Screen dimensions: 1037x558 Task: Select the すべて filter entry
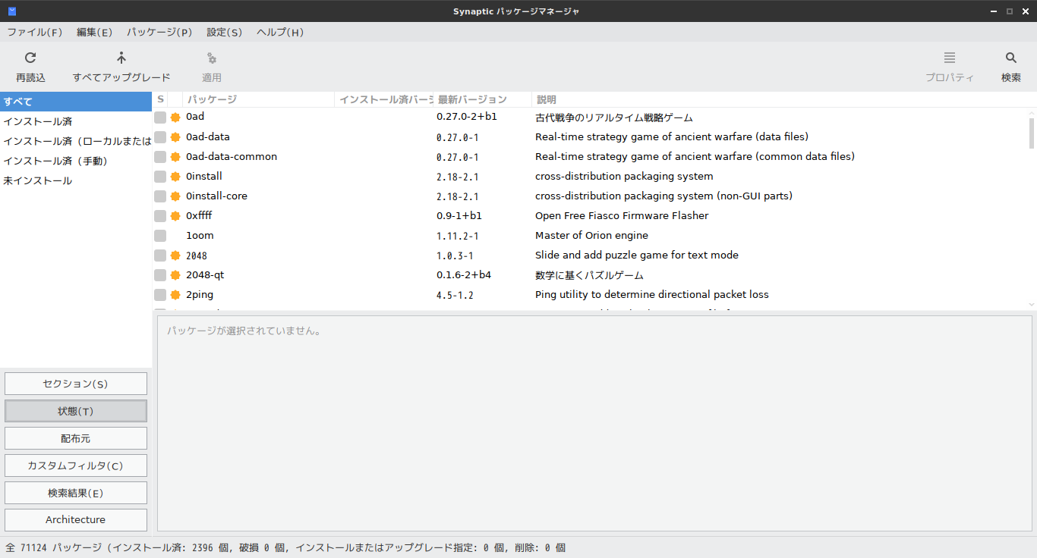pyautogui.click(x=76, y=102)
